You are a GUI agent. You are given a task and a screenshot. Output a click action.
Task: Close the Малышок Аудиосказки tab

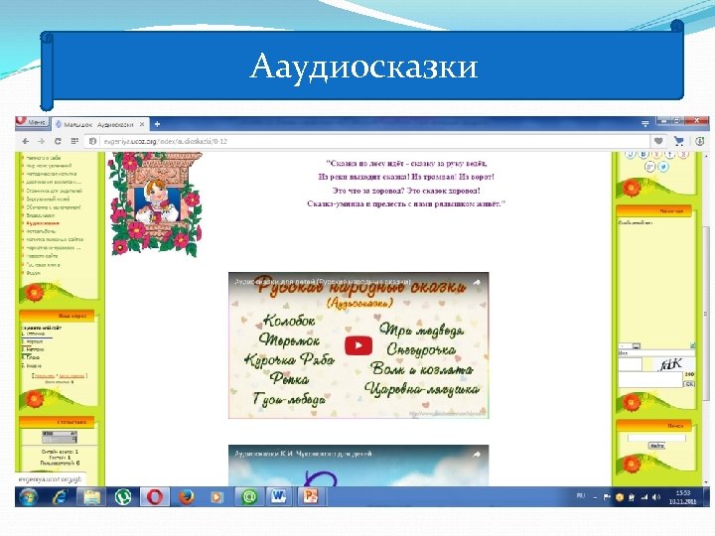pos(142,124)
